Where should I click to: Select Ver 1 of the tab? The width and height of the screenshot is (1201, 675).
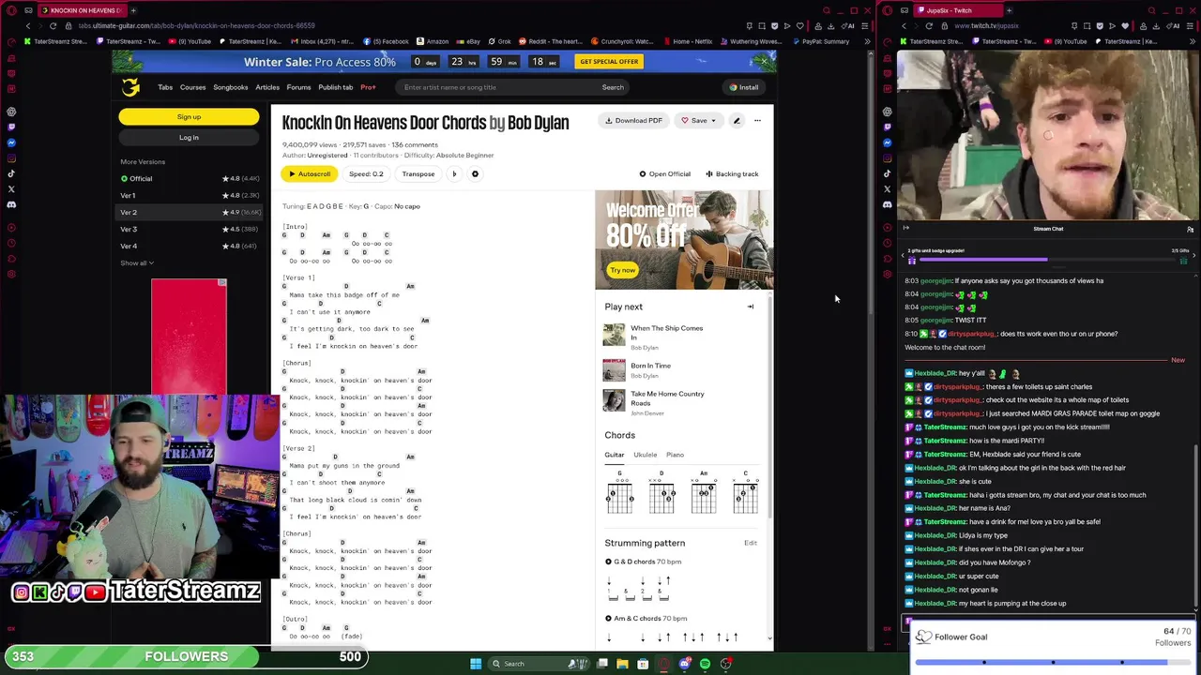190,195
